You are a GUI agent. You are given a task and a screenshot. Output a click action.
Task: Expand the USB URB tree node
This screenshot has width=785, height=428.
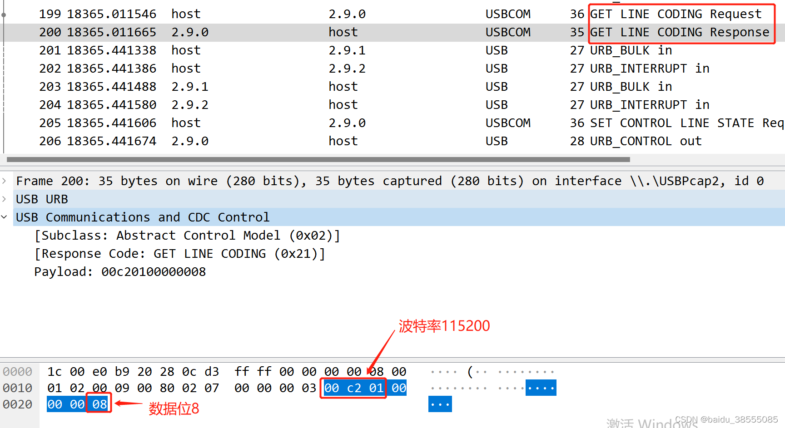(x=4, y=199)
